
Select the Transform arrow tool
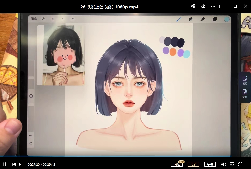[x=72, y=19]
